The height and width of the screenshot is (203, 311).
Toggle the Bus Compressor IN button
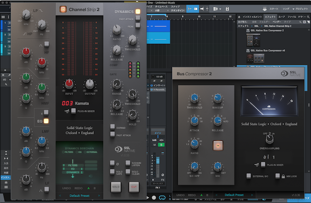click(218, 146)
